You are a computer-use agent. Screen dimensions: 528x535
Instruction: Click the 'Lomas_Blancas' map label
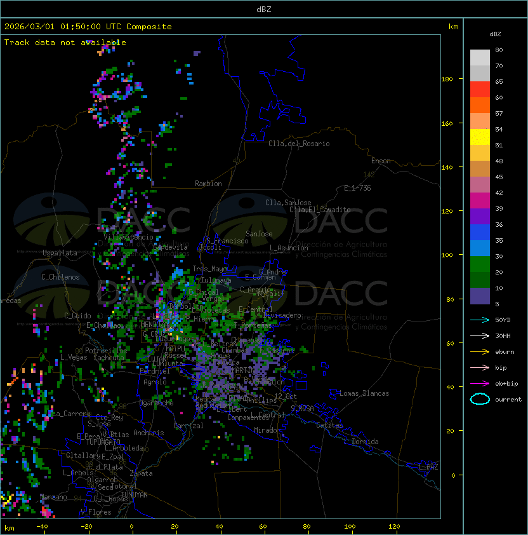point(364,393)
